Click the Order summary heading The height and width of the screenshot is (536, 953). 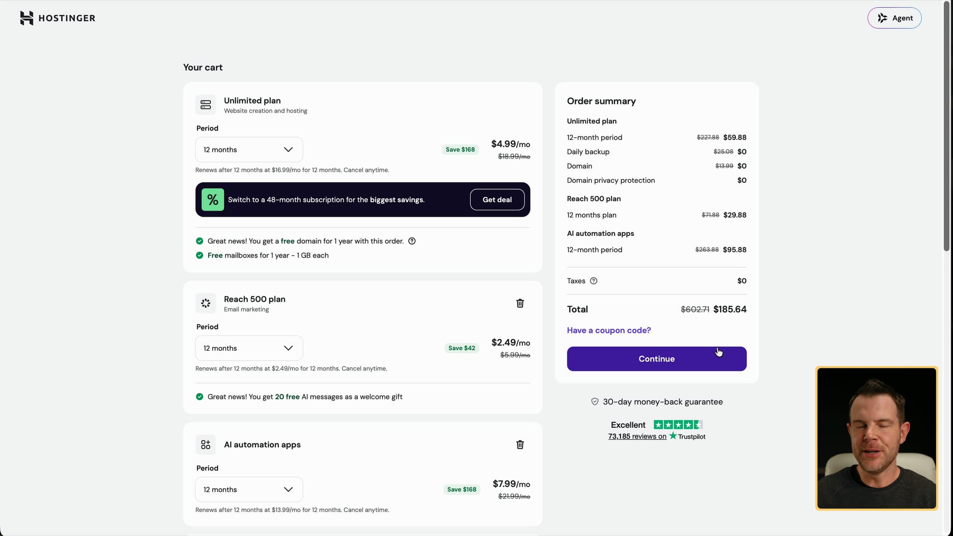pyautogui.click(x=601, y=101)
